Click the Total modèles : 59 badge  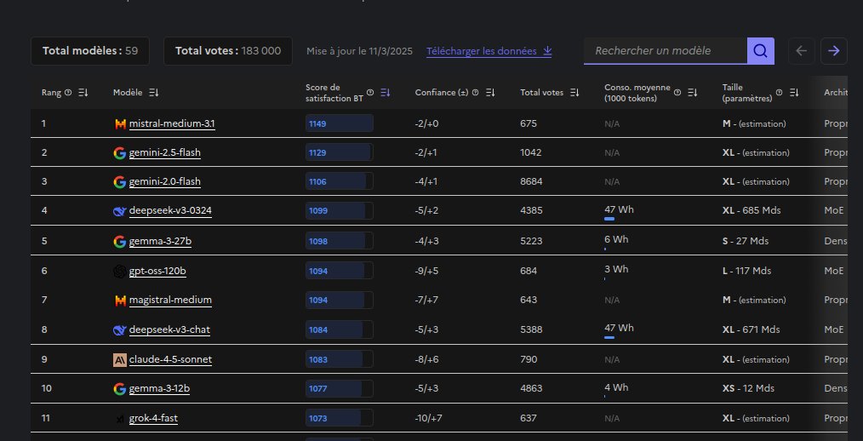(90, 51)
